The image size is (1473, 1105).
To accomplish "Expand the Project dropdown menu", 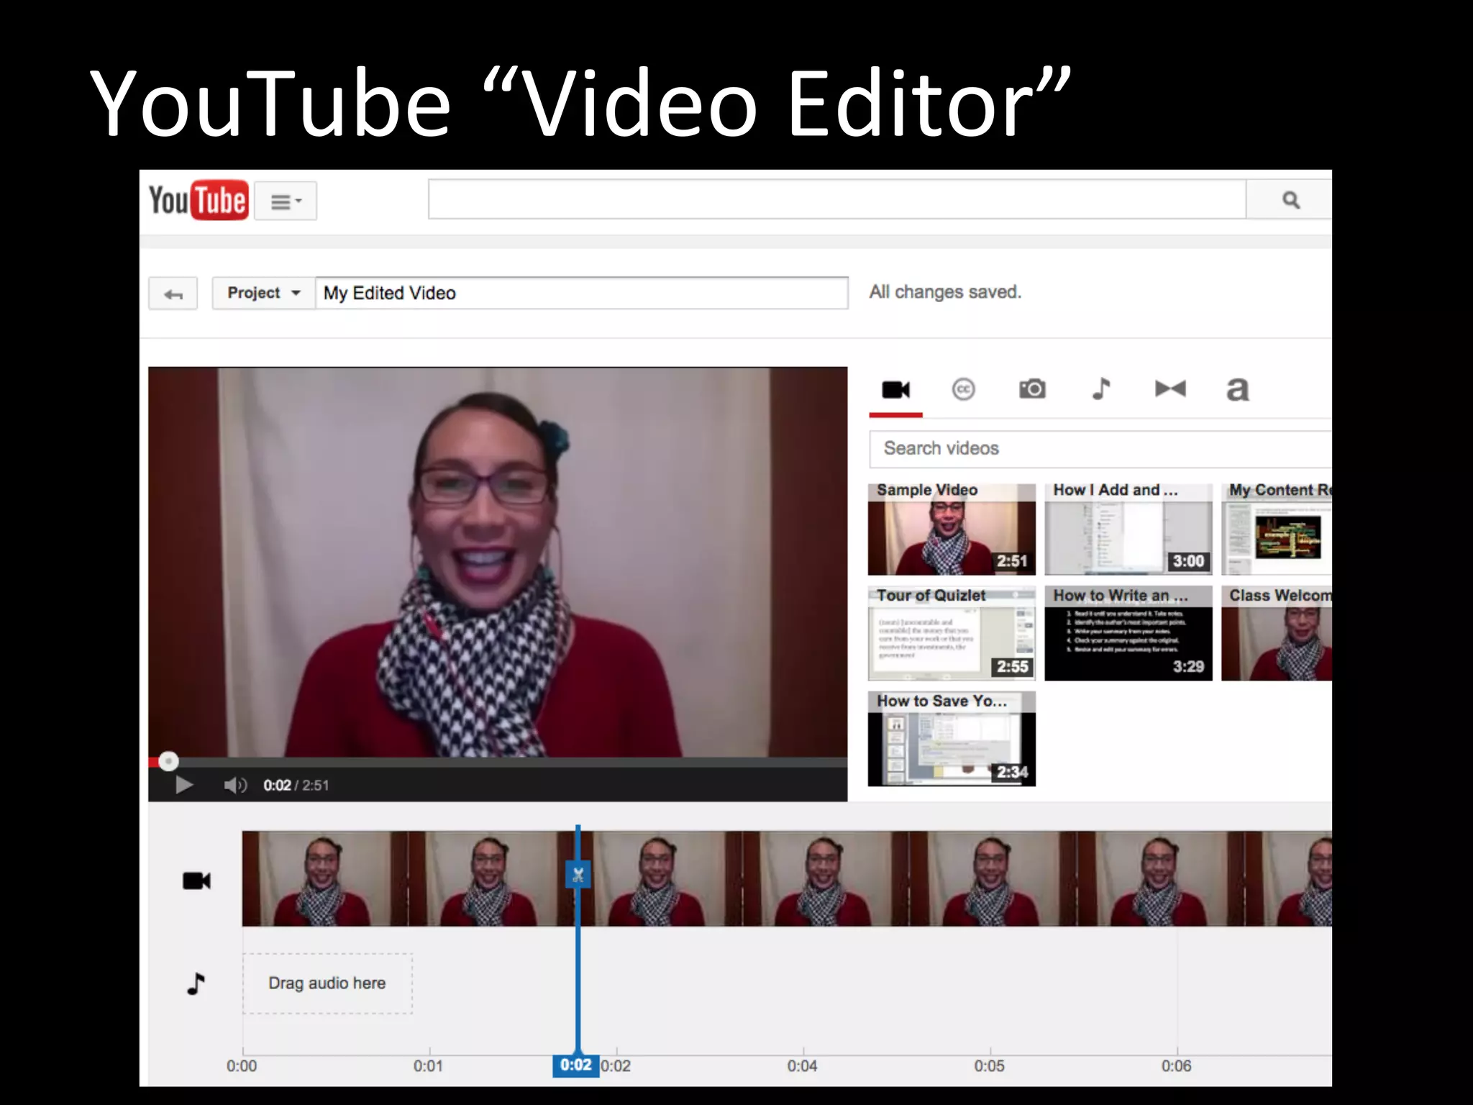I will click(264, 293).
